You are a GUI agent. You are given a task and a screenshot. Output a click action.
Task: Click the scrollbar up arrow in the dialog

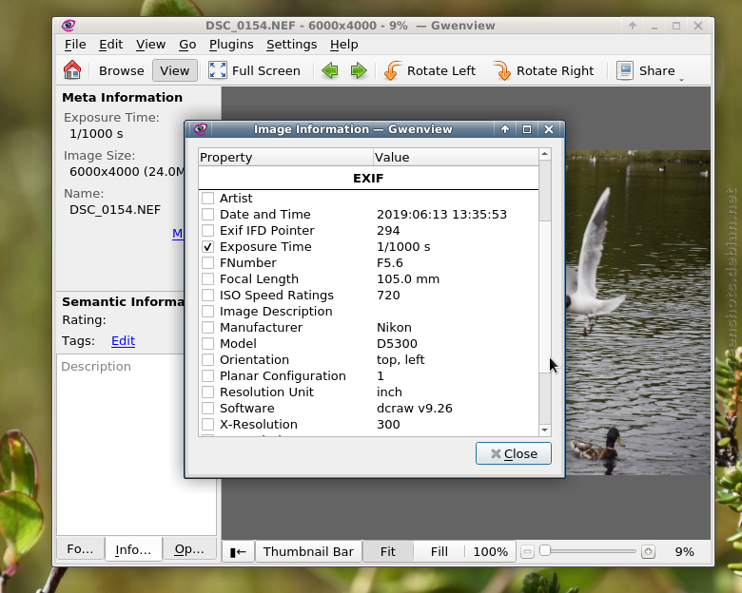545,154
